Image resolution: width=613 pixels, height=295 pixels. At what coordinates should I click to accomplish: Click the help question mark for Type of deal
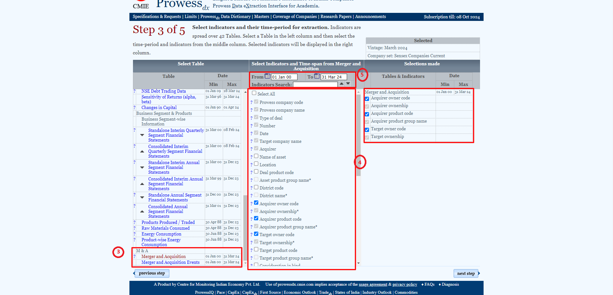pyautogui.click(x=251, y=118)
